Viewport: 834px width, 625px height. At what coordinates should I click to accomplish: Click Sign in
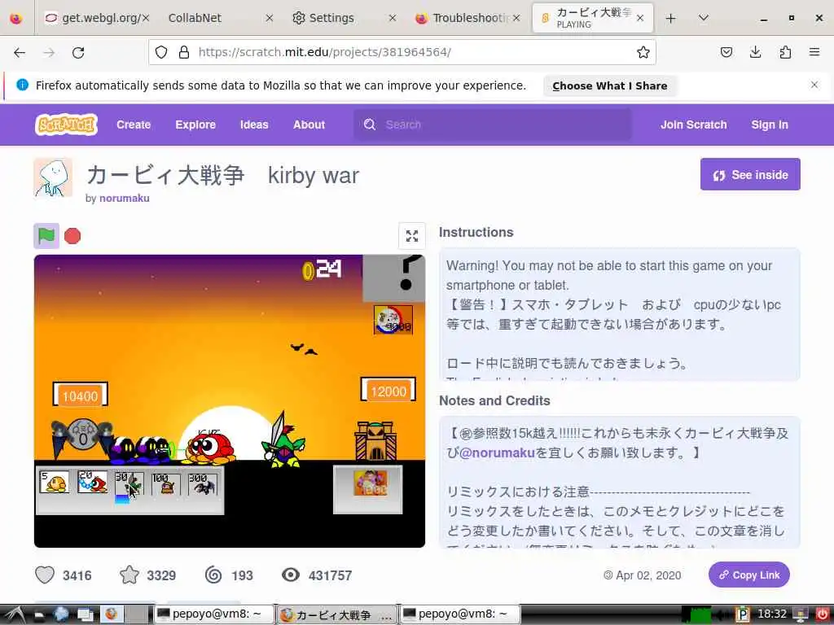click(x=770, y=125)
